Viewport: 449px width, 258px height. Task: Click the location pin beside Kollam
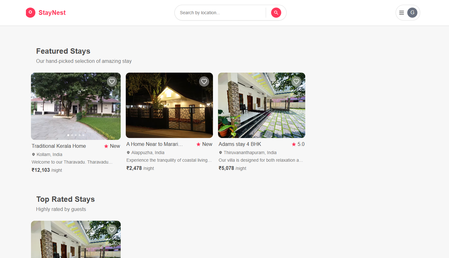coord(33,154)
